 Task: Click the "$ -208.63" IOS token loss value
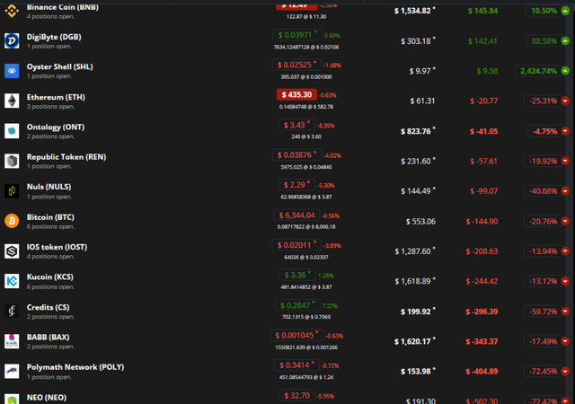(482, 251)
